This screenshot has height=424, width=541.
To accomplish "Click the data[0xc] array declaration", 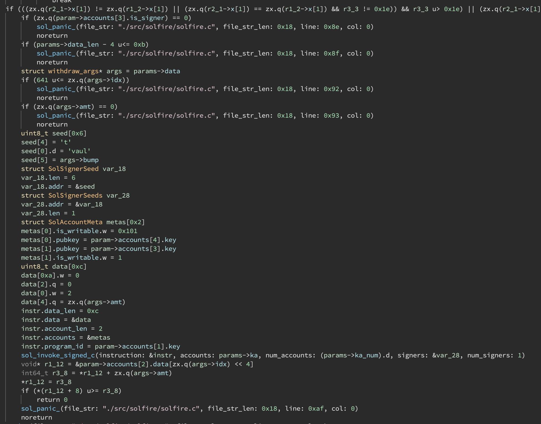I will [69, 266].
